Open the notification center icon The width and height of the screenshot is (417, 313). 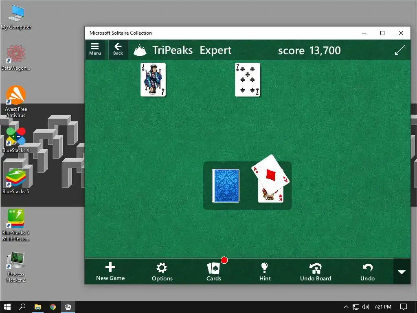(x=404, y=307)
